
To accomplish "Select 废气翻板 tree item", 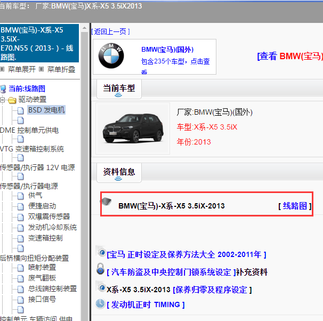I will pos(42,278).
